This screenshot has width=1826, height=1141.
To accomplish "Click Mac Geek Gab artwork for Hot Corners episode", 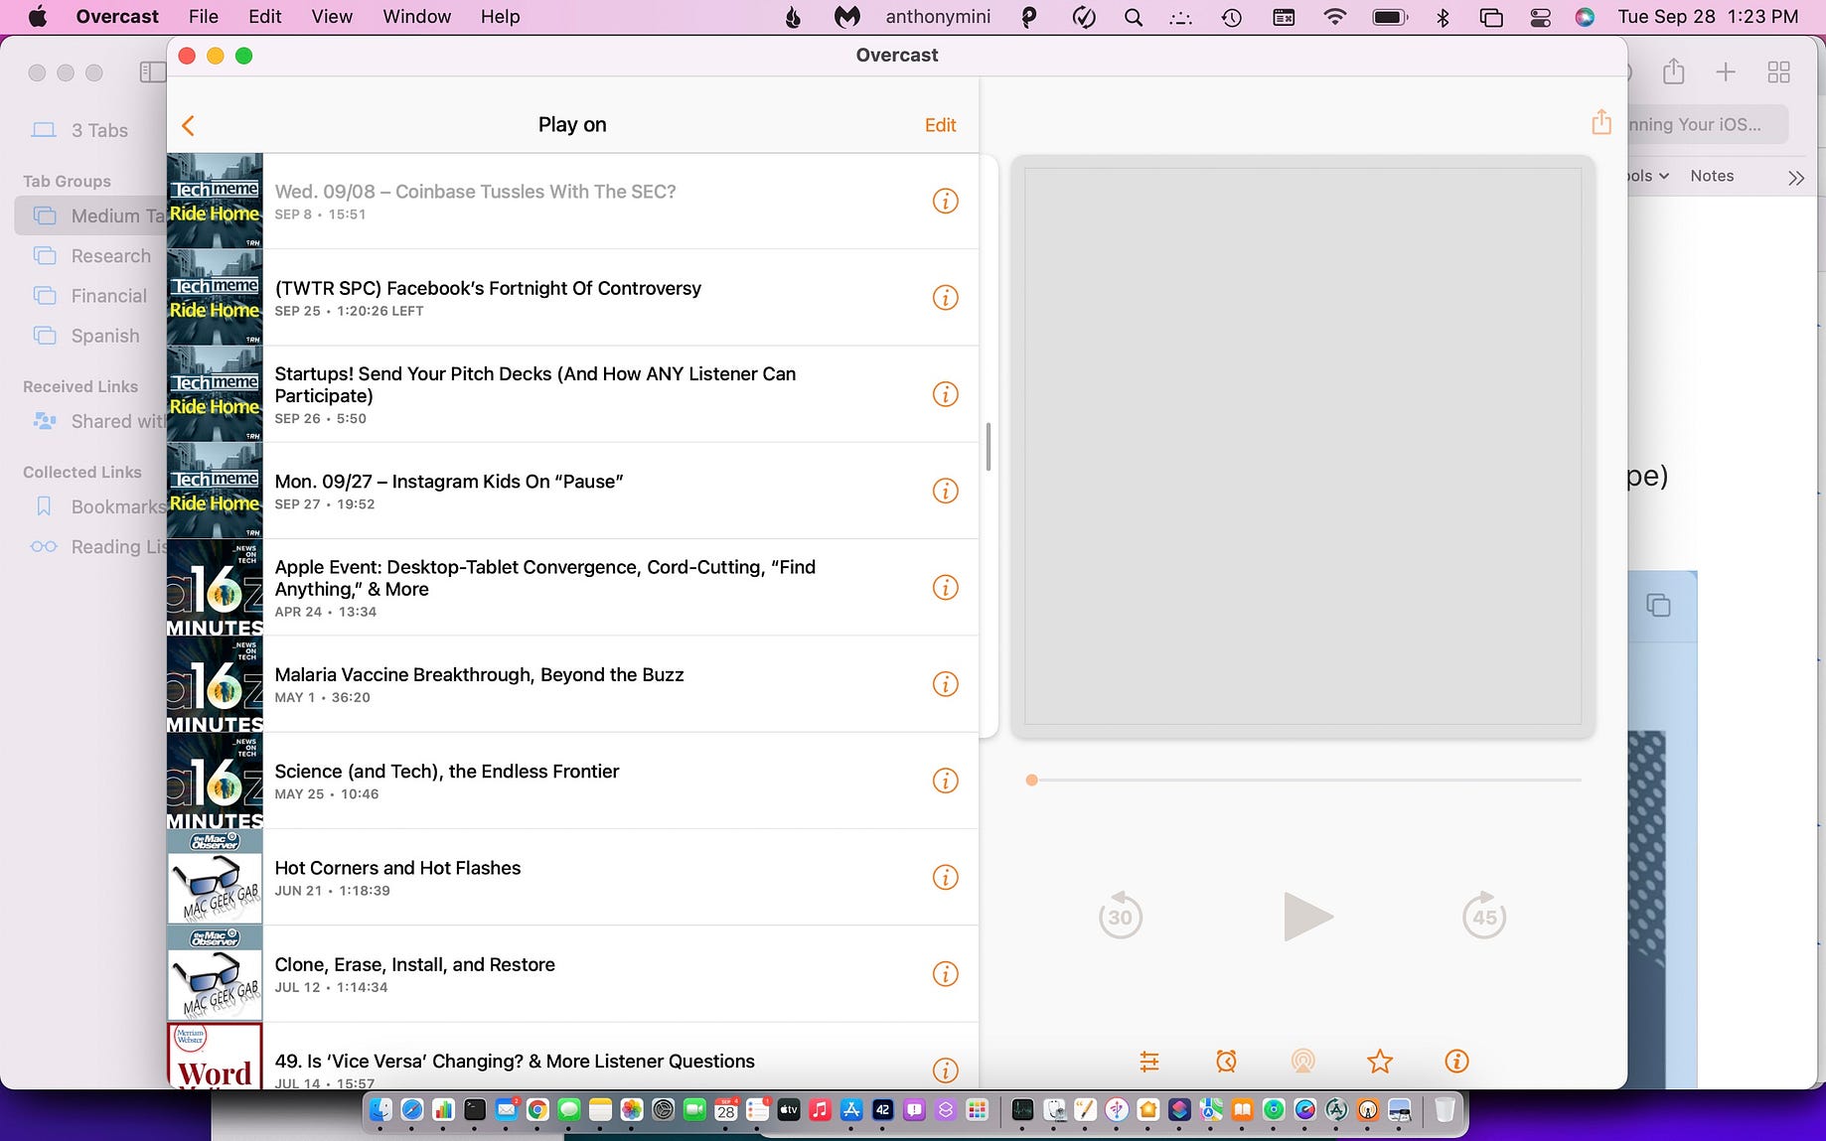I will pos(215,877).
